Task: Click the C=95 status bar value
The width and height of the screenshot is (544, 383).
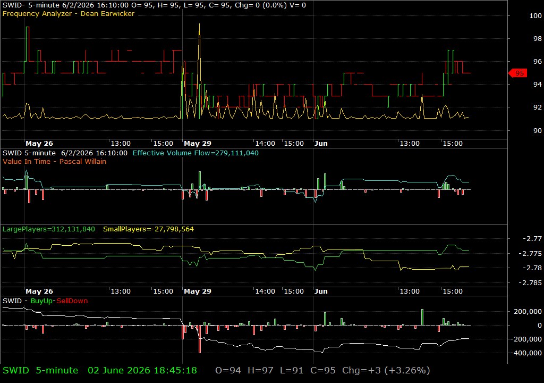Action: point(323,370)
